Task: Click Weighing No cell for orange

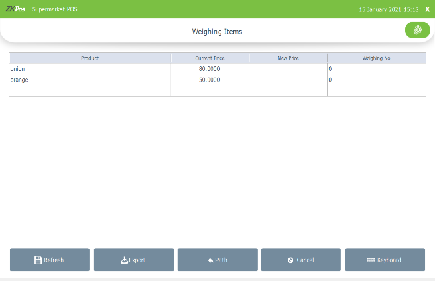Action: (x=377, y=80)
